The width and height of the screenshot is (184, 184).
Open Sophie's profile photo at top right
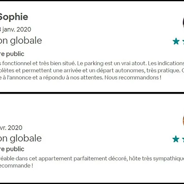tap(183, 23)
